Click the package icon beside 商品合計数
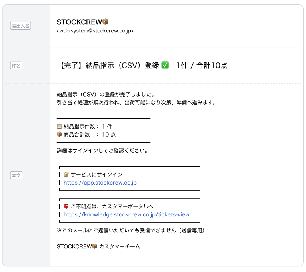Viewport: 306px width, 272px height. point(60,135)
